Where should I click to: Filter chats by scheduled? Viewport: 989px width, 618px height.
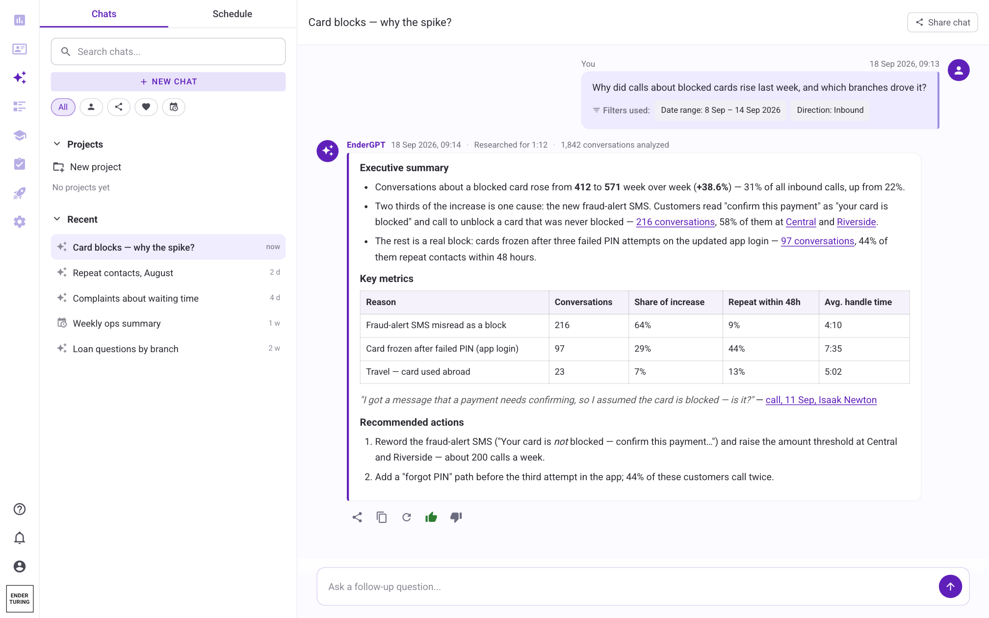click(174, 107)
